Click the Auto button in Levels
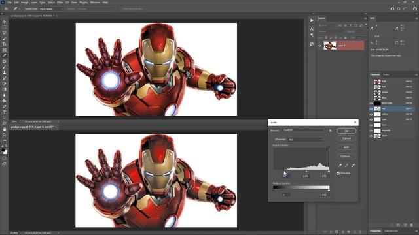This screenshot has width=419, height=235. coord(346,147)
